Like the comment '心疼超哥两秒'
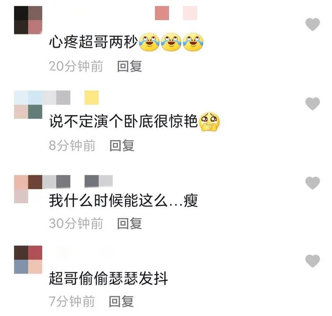 [312, 24]
